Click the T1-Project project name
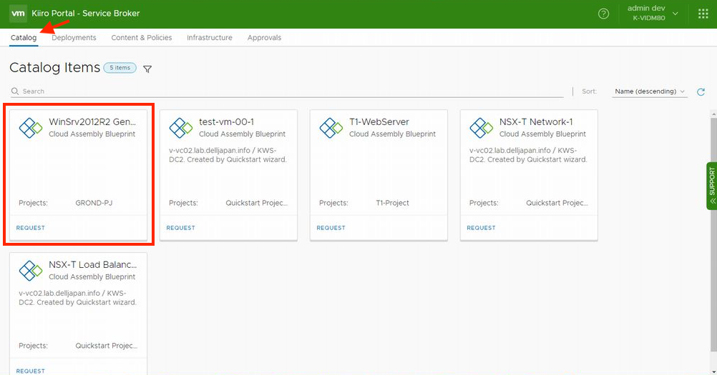Viewport: 717px width, 375px height. tap(392, 203)
